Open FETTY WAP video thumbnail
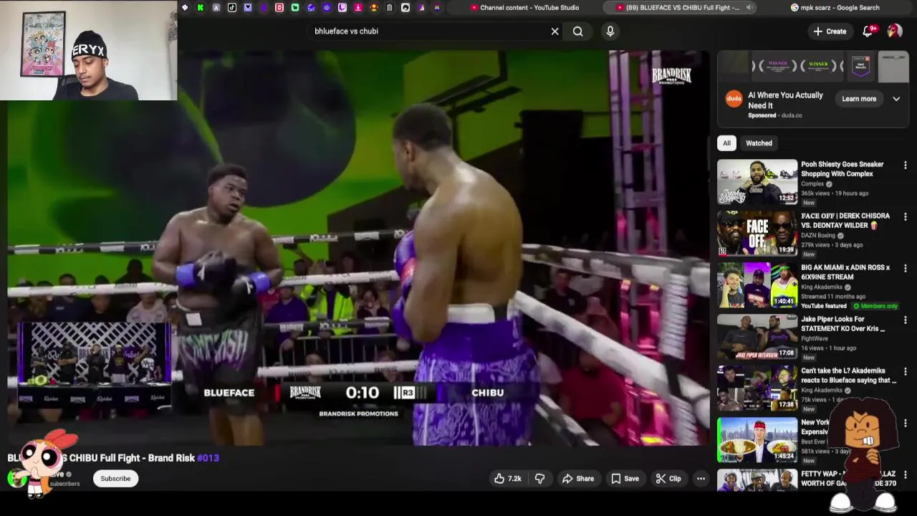 point(757,480)
